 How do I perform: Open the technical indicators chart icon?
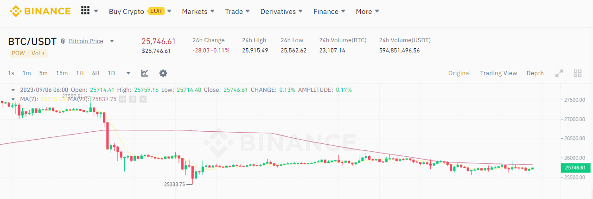point(145,73)
